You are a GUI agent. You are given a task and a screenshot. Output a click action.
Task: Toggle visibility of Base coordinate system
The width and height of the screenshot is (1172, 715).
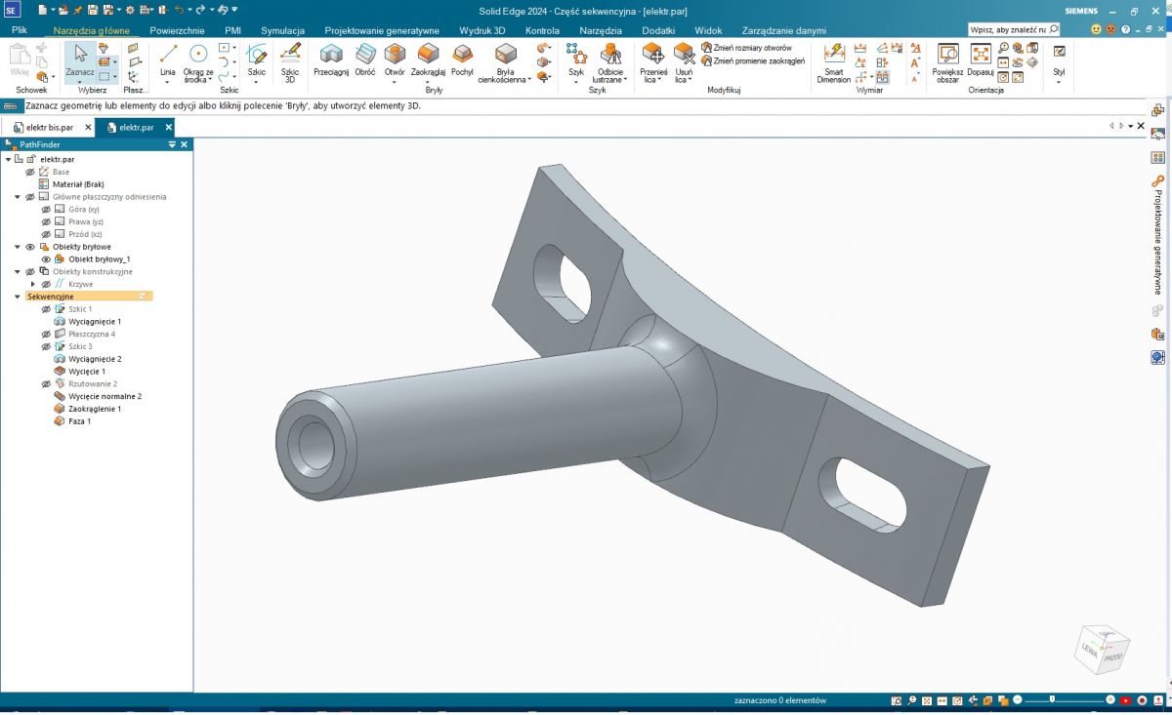30,172
